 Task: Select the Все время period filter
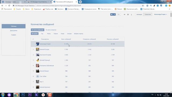coord(35,33)
